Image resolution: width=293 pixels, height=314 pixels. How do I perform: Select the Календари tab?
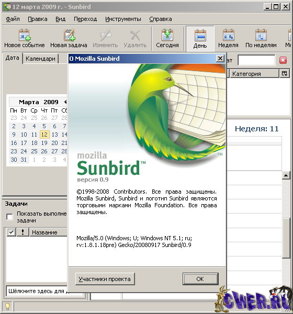pos(40,59)
